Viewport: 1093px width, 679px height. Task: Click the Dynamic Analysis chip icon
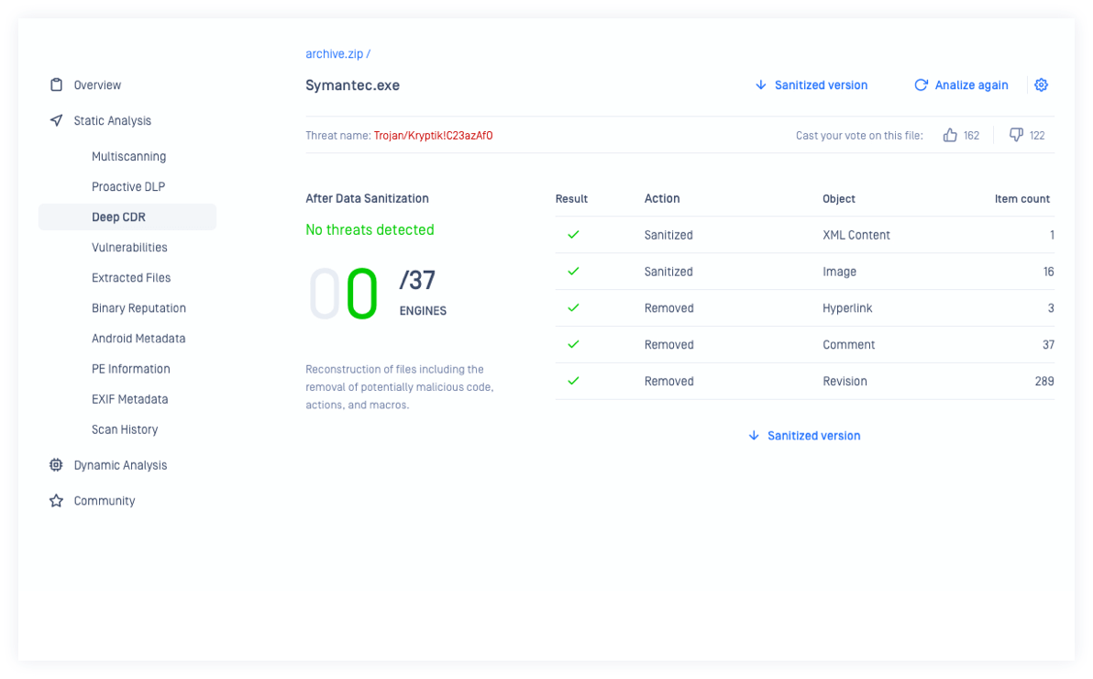pos(57,465)
